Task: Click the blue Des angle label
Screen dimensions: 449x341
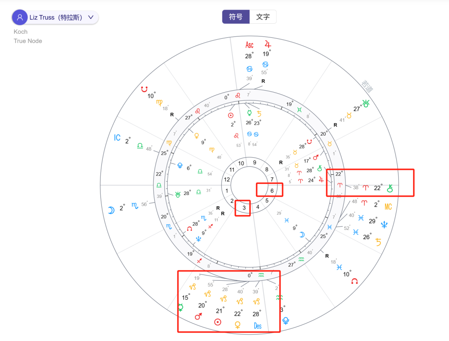Action: coord(257,326)
